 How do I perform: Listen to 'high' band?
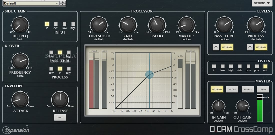coord(231,66)
